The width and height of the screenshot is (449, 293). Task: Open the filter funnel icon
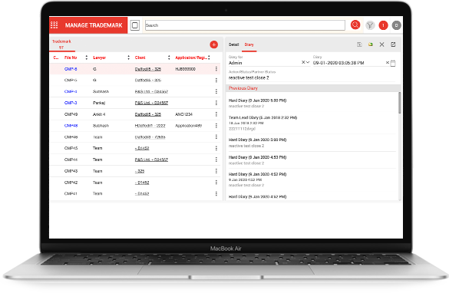coord(370,25)
